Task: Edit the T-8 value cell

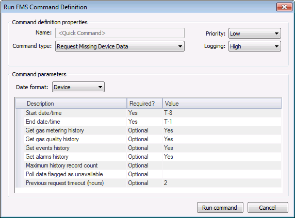Action: point(222,113)
